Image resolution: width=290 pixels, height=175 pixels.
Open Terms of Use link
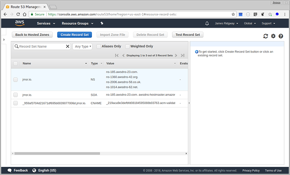[273, 170]
